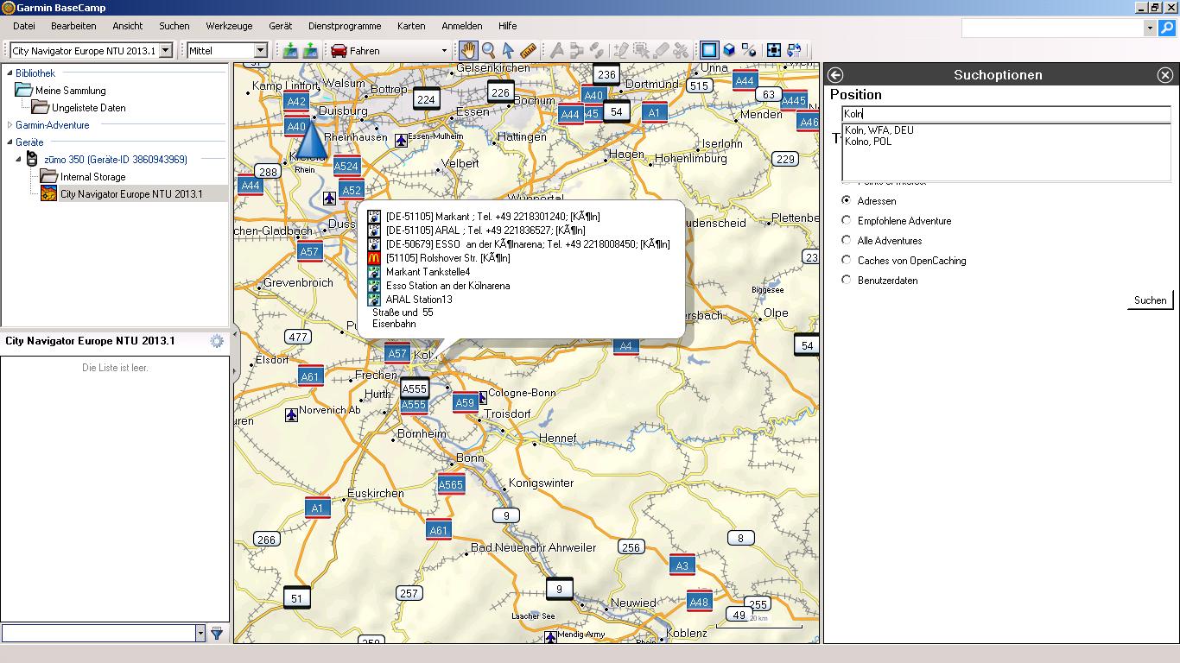
Task: Pick Koln, WFA, DEU suggestion
Action: click(x=879, y=130)
